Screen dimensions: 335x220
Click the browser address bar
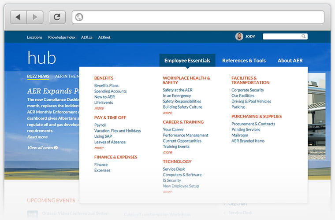pos(198,17)
